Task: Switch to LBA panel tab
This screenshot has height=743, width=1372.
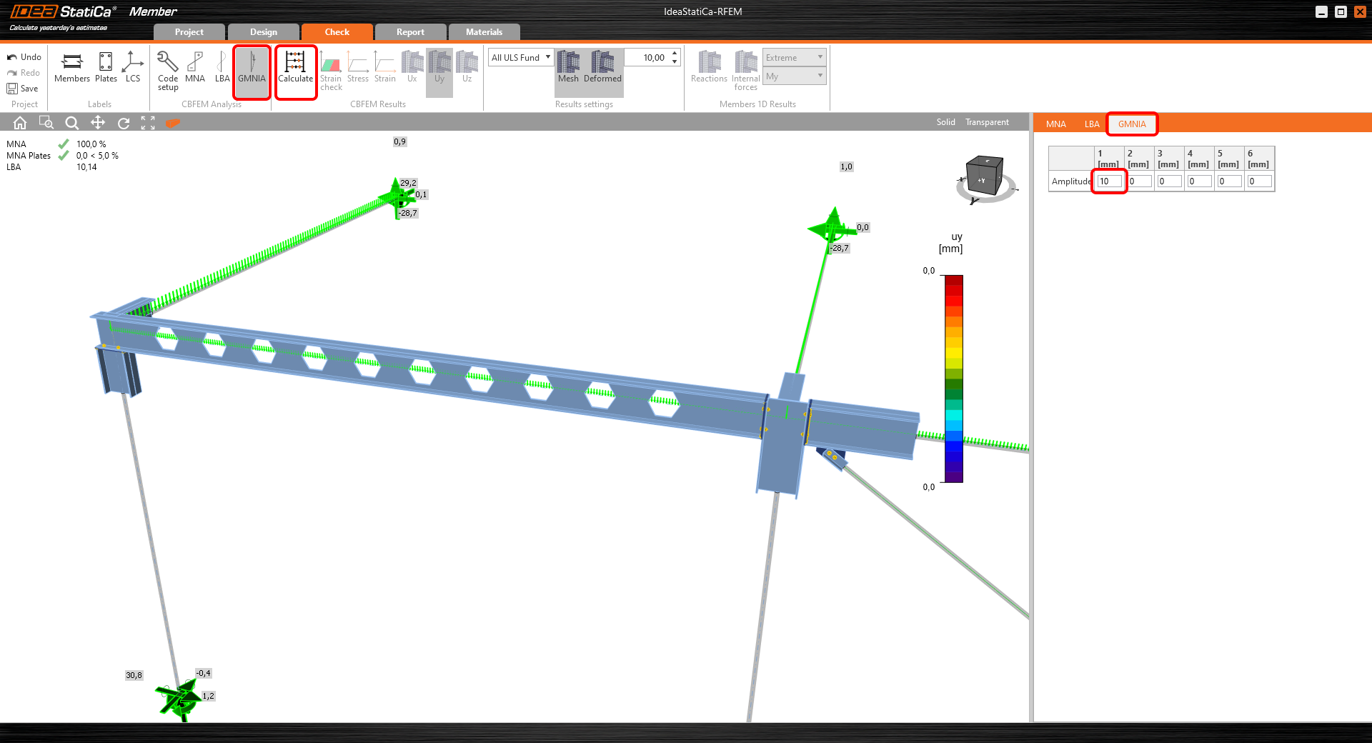Action: (x=1092, y=124)
